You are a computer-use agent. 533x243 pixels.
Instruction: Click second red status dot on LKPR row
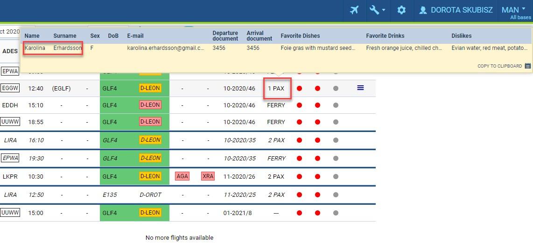[x=317, y=177]
